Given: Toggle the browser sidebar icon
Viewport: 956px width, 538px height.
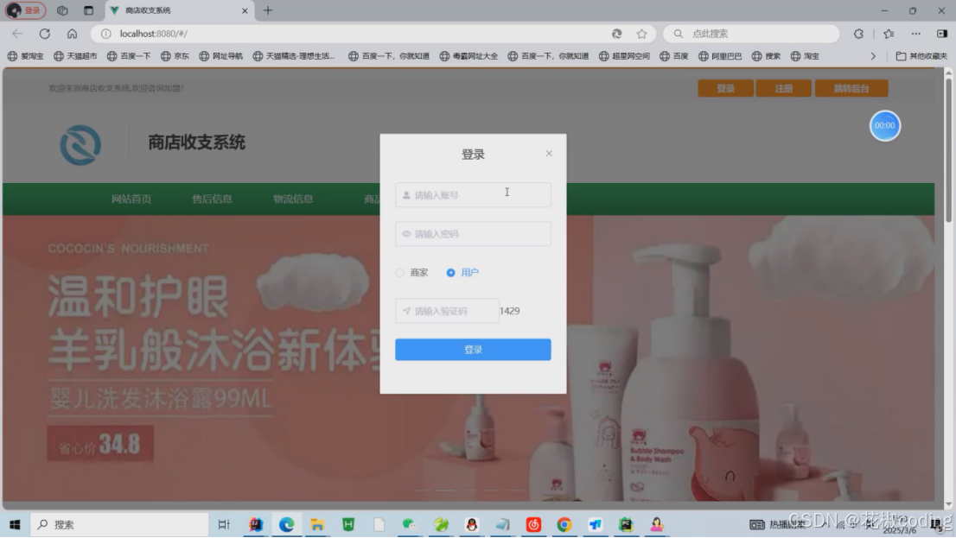Looking at the screenshot, I should (942, 34).
